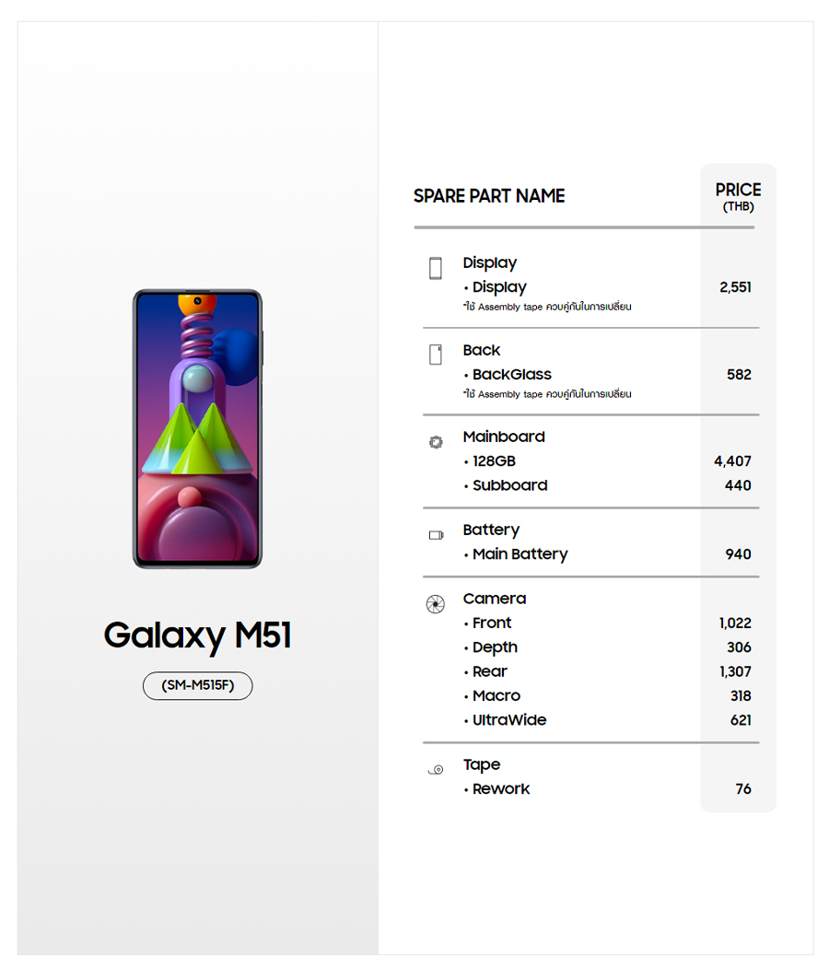The image size is (829, 979).
Task: Select the UltraWide camera entry
Action: pyautogui.click(x=509, y=720)
